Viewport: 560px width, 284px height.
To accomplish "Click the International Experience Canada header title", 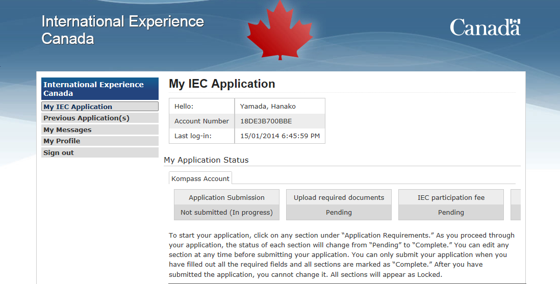I will click(x=122, y=30).
